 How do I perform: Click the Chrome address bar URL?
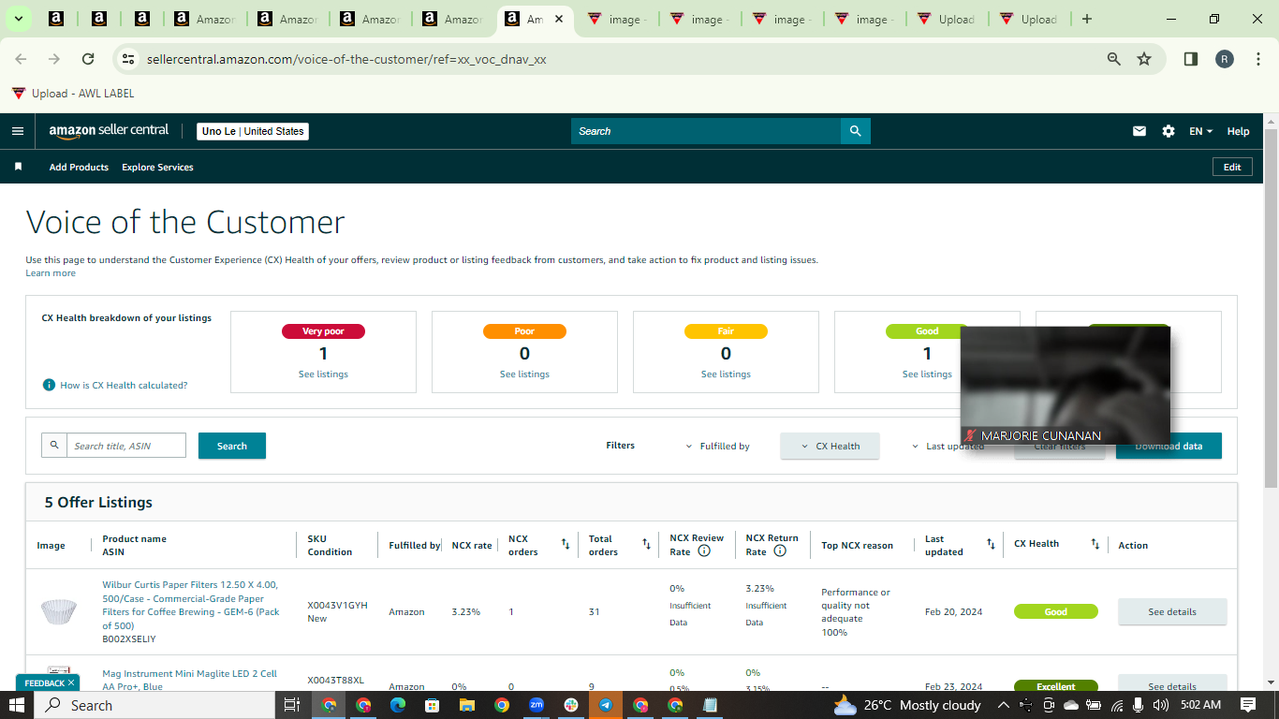click(x=346, y=59)
